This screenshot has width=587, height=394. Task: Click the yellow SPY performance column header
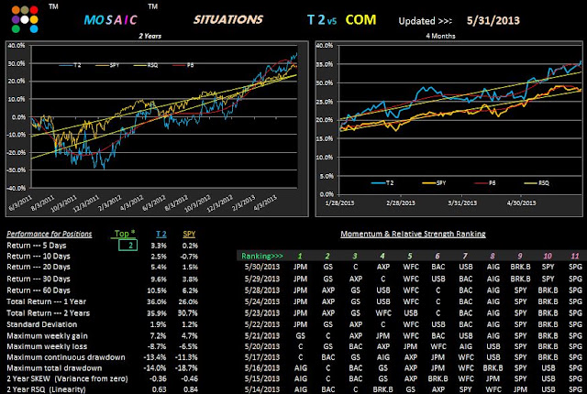click(189, 234)
